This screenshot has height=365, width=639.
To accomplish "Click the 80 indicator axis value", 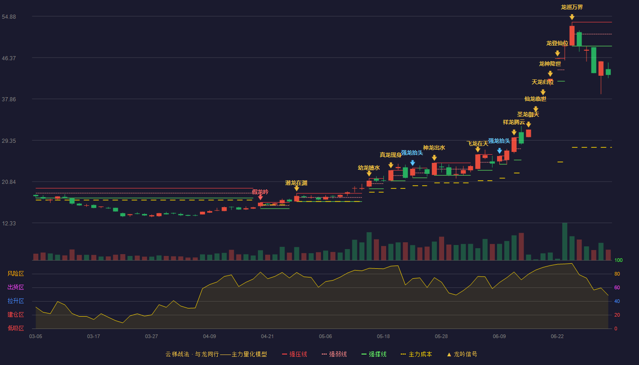I will (x=617, y=274).
